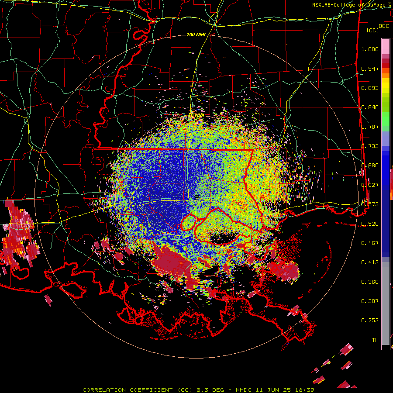The width and height of the screenshot is (393, 393).
Task: Select the 0.787 legend value
Action: click(x=370, y=127)
